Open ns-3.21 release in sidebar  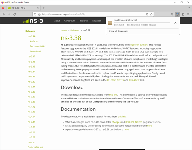click(x=32, y=137)
